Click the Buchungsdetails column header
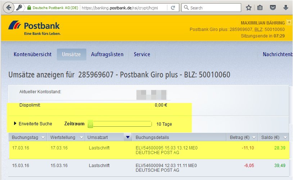 [179, 138]
